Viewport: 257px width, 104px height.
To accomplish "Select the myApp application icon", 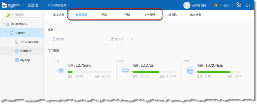I will point(17,60).
